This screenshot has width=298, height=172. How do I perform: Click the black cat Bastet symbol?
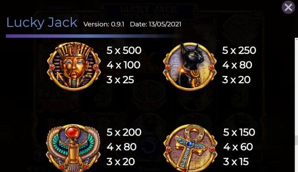(x=190, y=67)
